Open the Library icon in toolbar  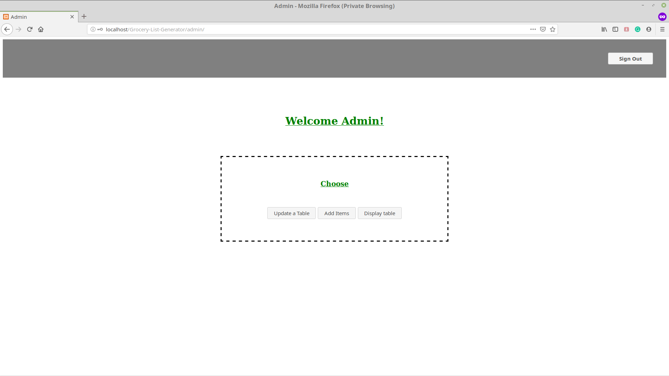click(x=604, y=29)
